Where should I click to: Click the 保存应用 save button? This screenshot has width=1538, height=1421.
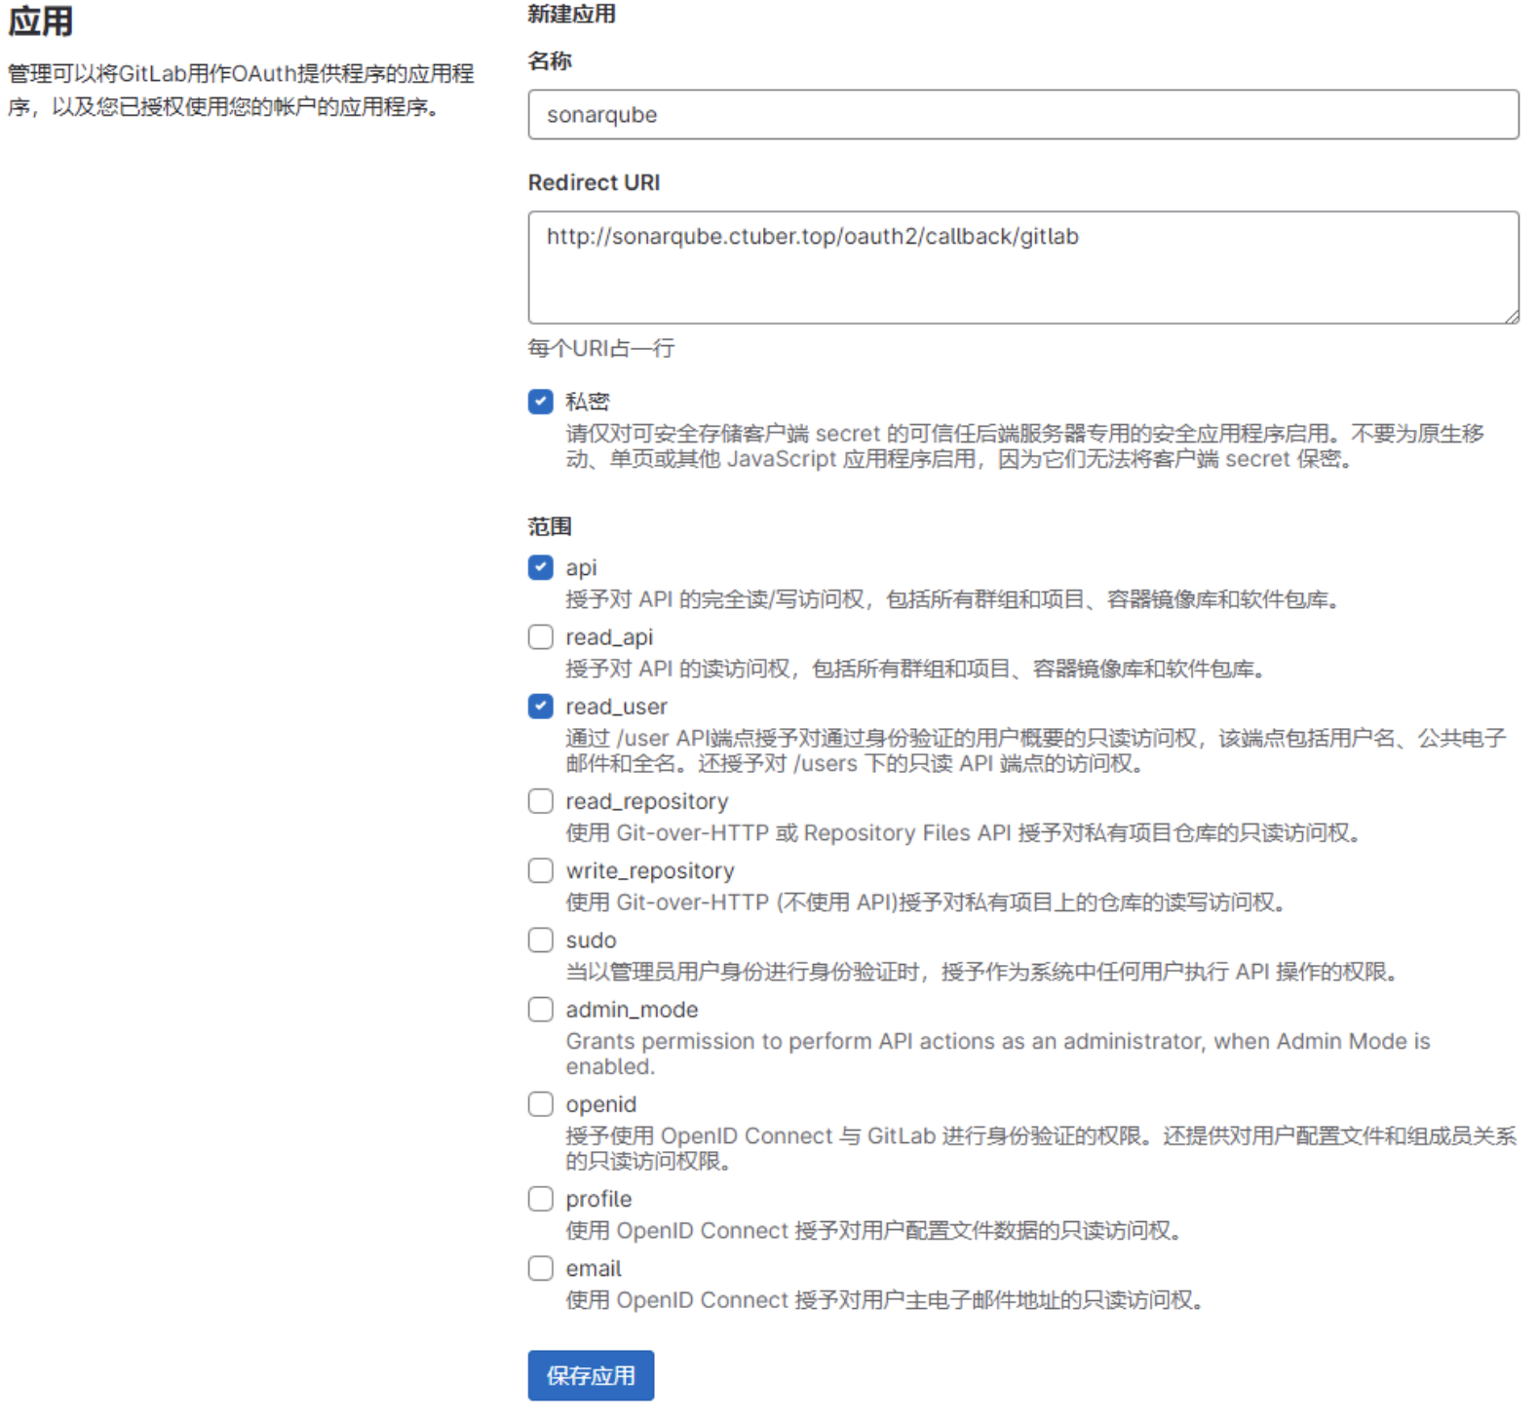pyautogui.click(x=591, y=1375)
